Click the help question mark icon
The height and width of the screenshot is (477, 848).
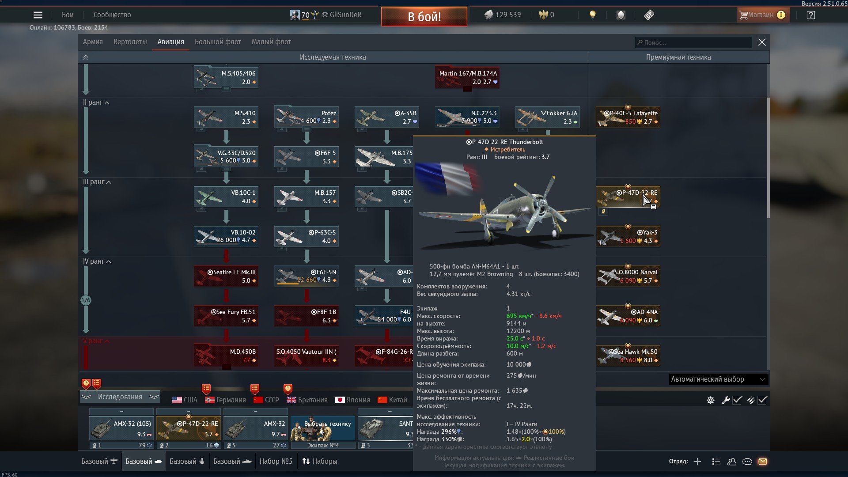coord(810,15)
